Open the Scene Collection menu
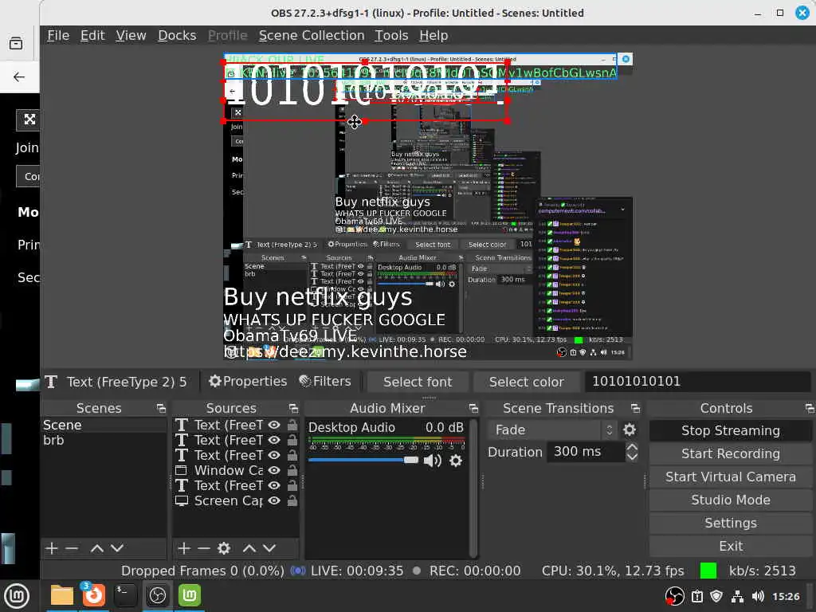Screen dimensions: 816x612 (312, 35)
